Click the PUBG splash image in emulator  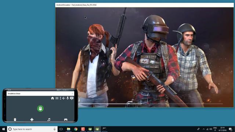point(144,57)
